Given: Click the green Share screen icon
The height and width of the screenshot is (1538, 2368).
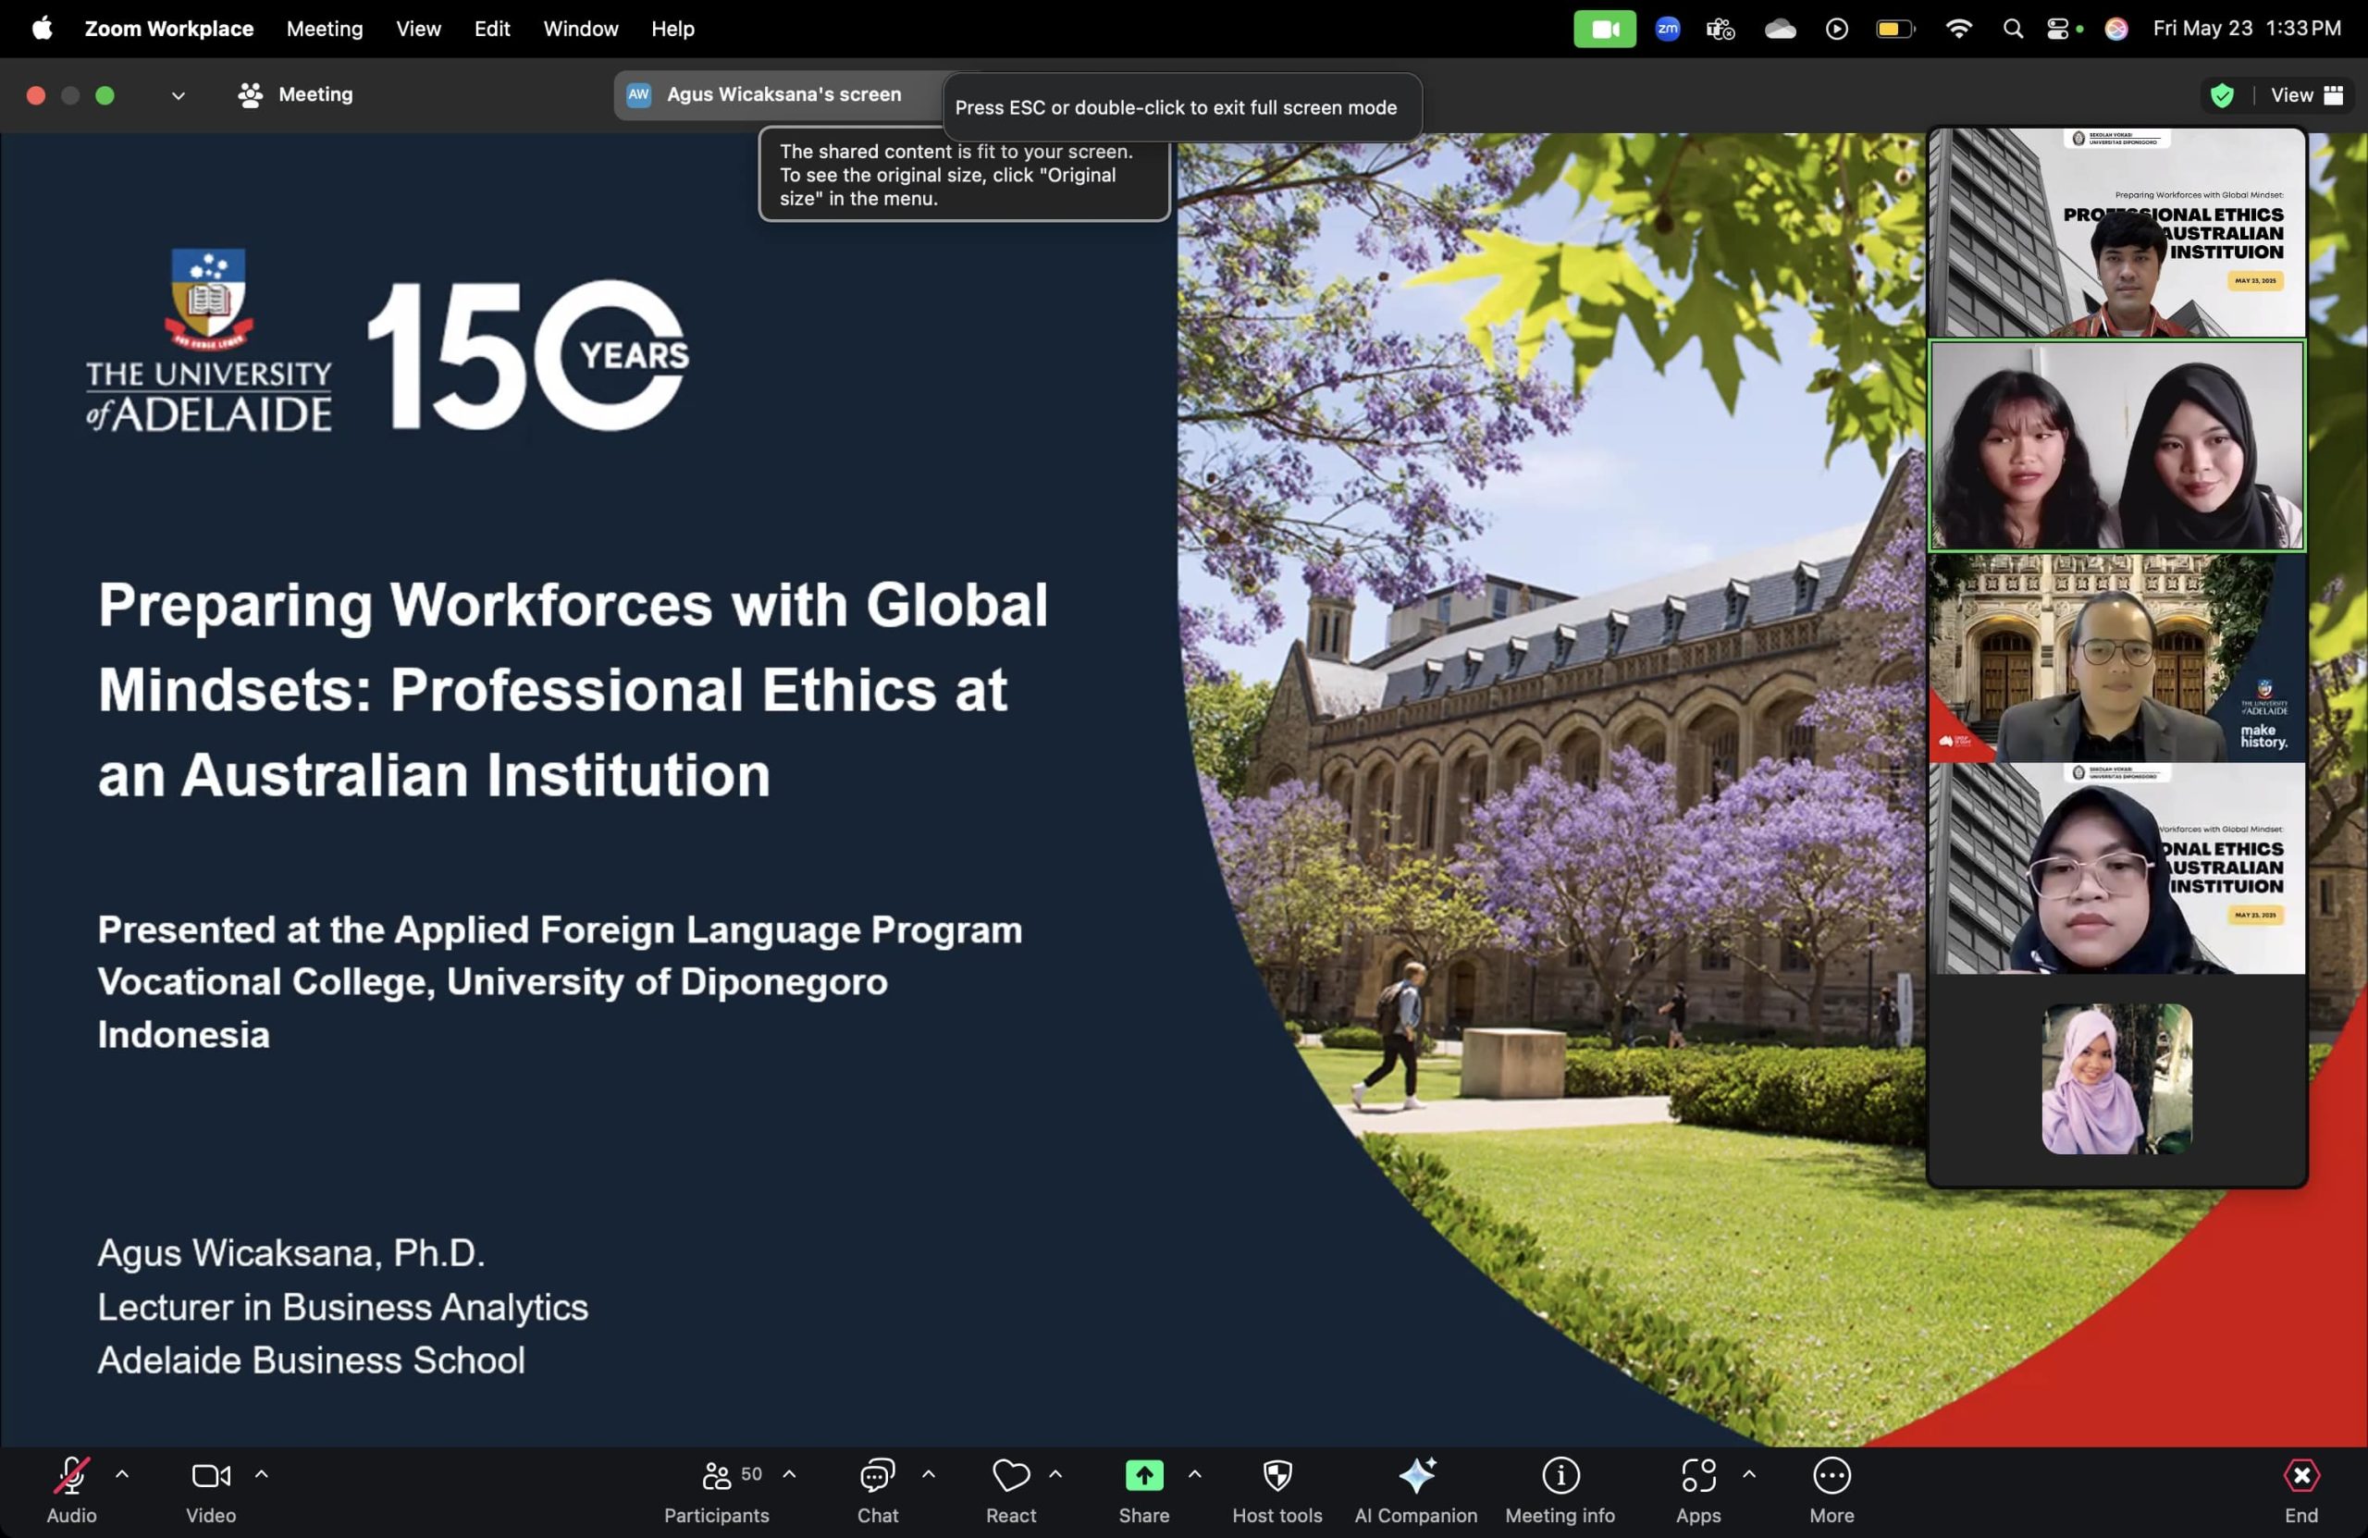Looking at the screenshot, I should point(1143,1475).
